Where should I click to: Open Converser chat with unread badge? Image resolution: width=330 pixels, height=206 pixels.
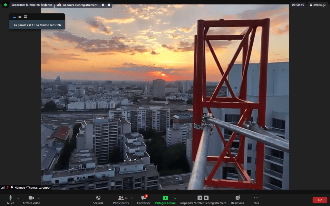pos(143,198)
